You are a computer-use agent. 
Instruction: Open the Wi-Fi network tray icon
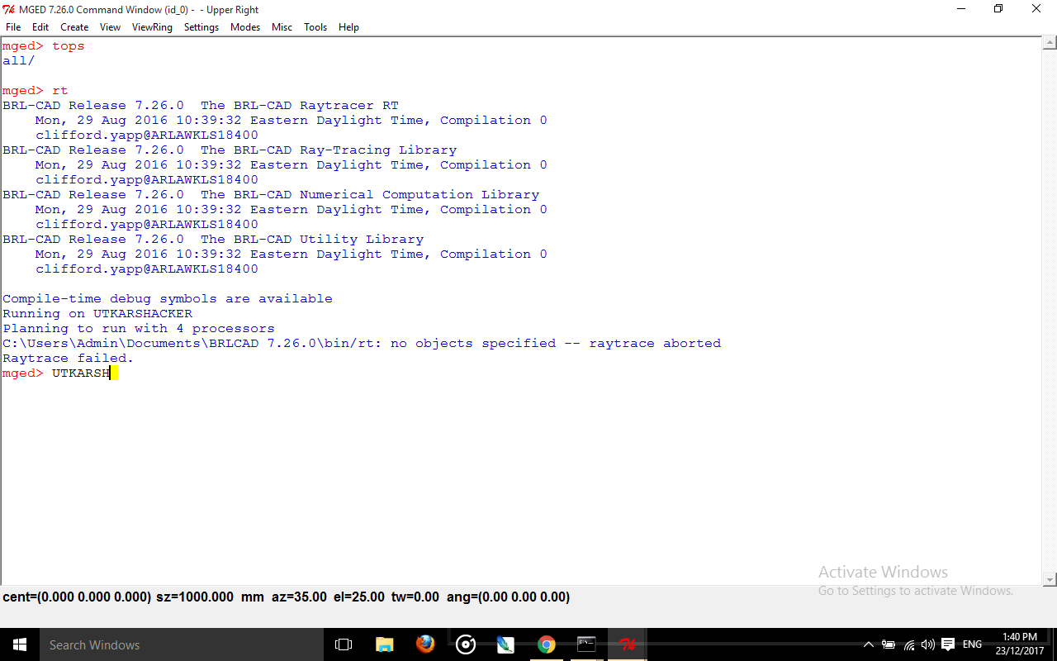(x=909, y=644)
